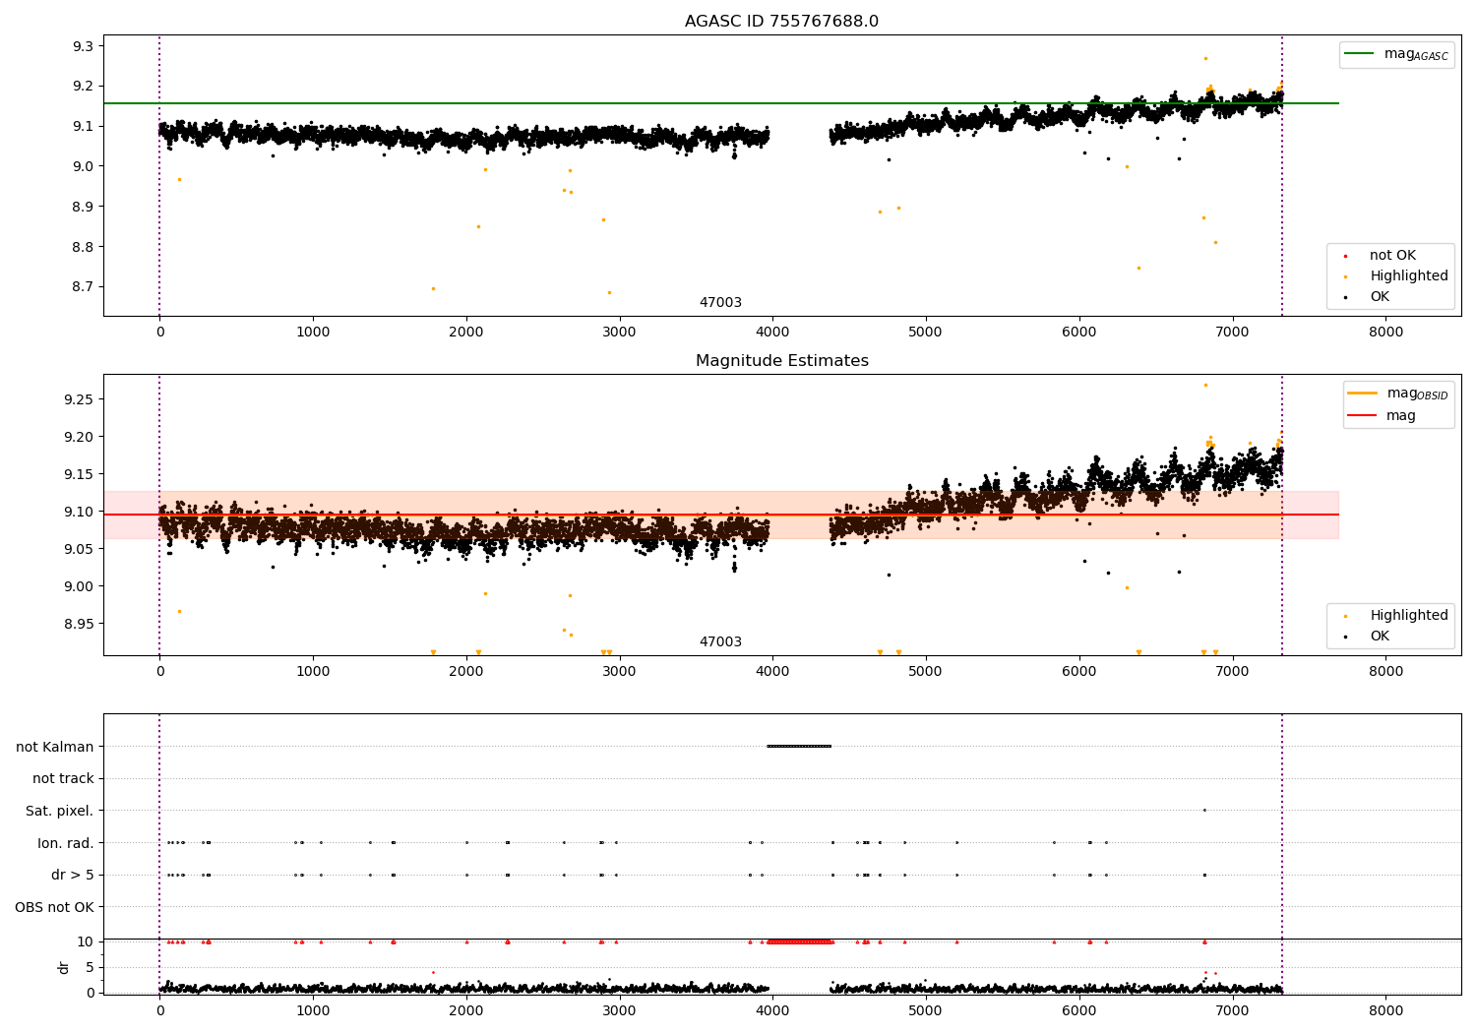
Task: Click the black 'not Kalman' data bar
Action: [x=799, y=746]
